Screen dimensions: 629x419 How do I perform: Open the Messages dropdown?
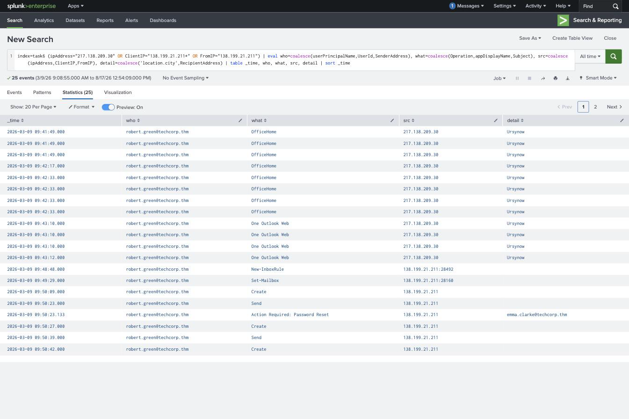pyautogui.click(x=470, y=6)
